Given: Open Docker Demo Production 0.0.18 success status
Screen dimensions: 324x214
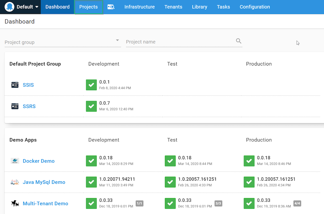Looking at the screenshot, I should pyautogui.click(x=249, y=161).
